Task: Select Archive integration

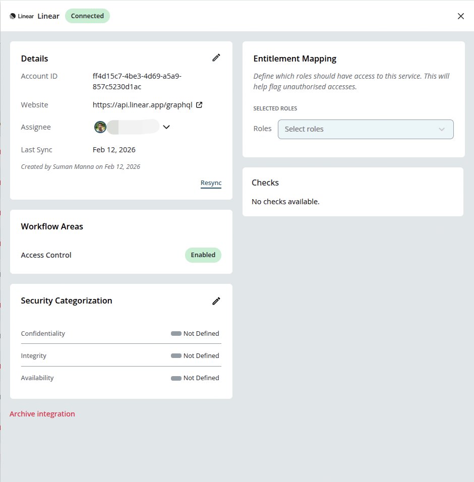Action: pyautogui.click(x=42, y=413)
